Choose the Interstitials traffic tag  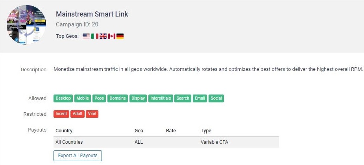(161, 98)
